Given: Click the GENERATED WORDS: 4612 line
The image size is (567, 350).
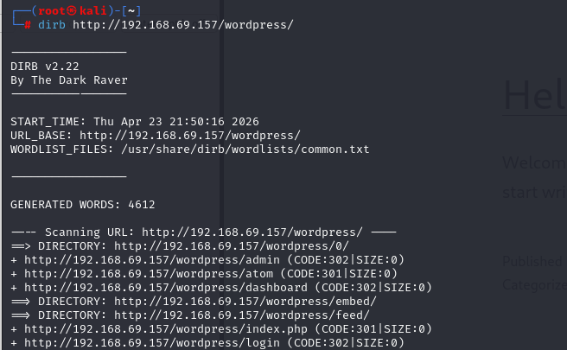Looking at the screenshot, I should [x=82, y=205].
